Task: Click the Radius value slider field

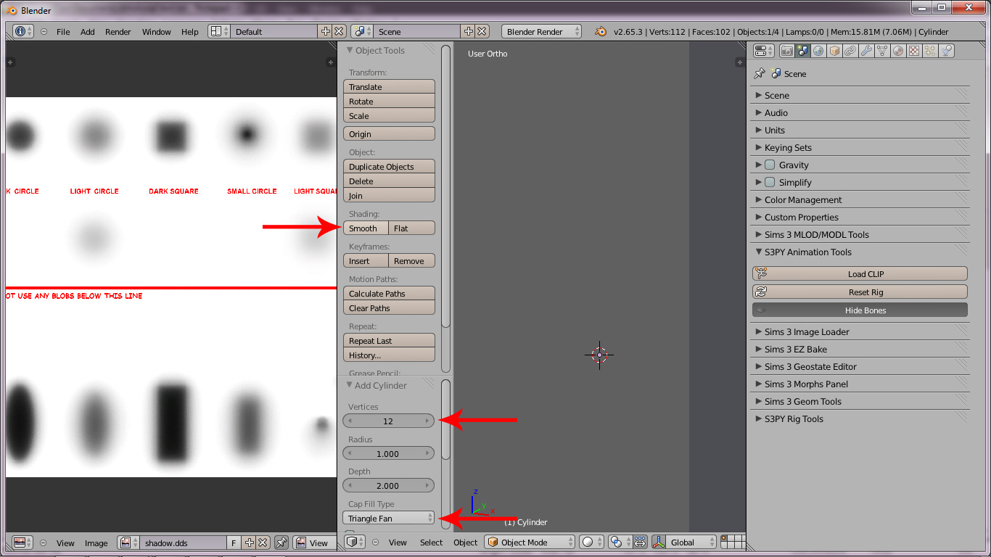Action: 388,454
